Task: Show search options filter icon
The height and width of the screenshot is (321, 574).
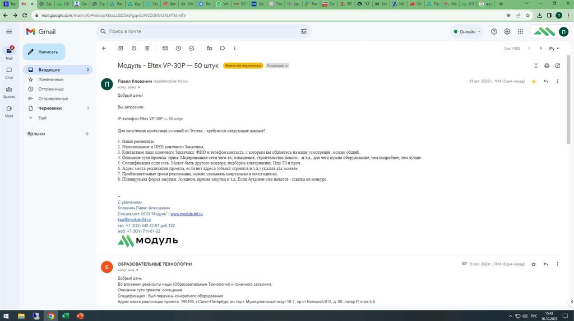Action: coord(304,31)
